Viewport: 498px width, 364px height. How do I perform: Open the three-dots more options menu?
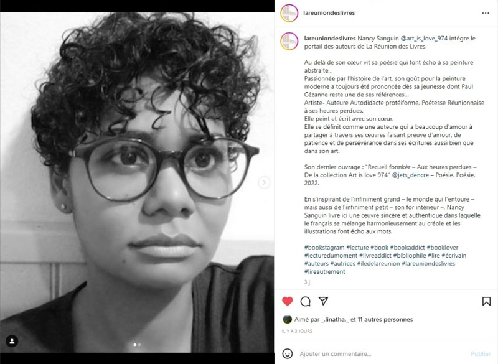point(486,13)
